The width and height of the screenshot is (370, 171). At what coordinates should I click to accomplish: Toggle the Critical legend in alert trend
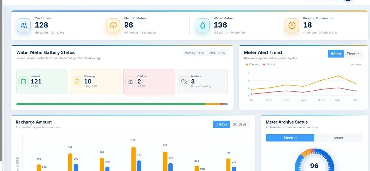tap(269, 64)
